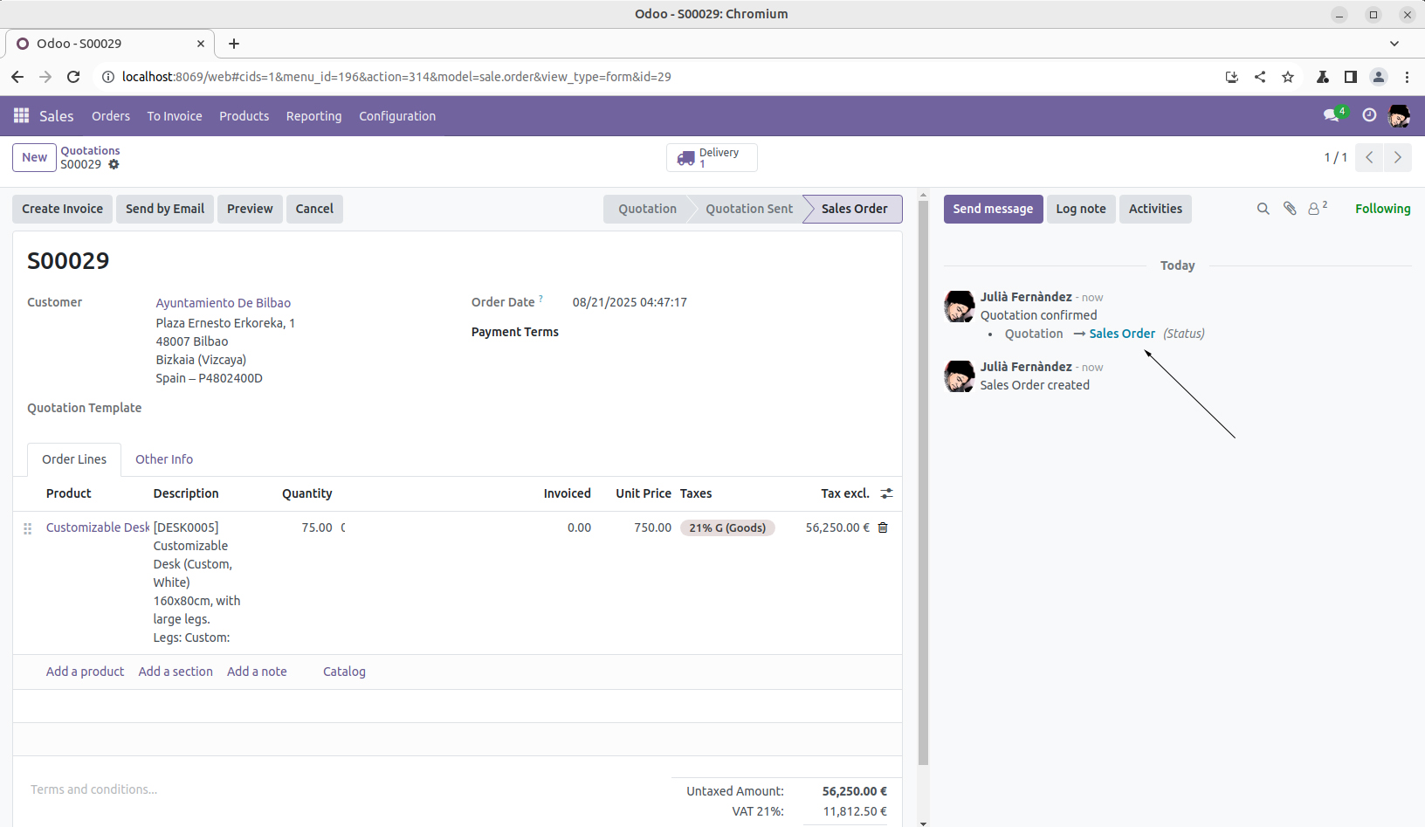Click the Create Invoice button

[x=62, y=209]
